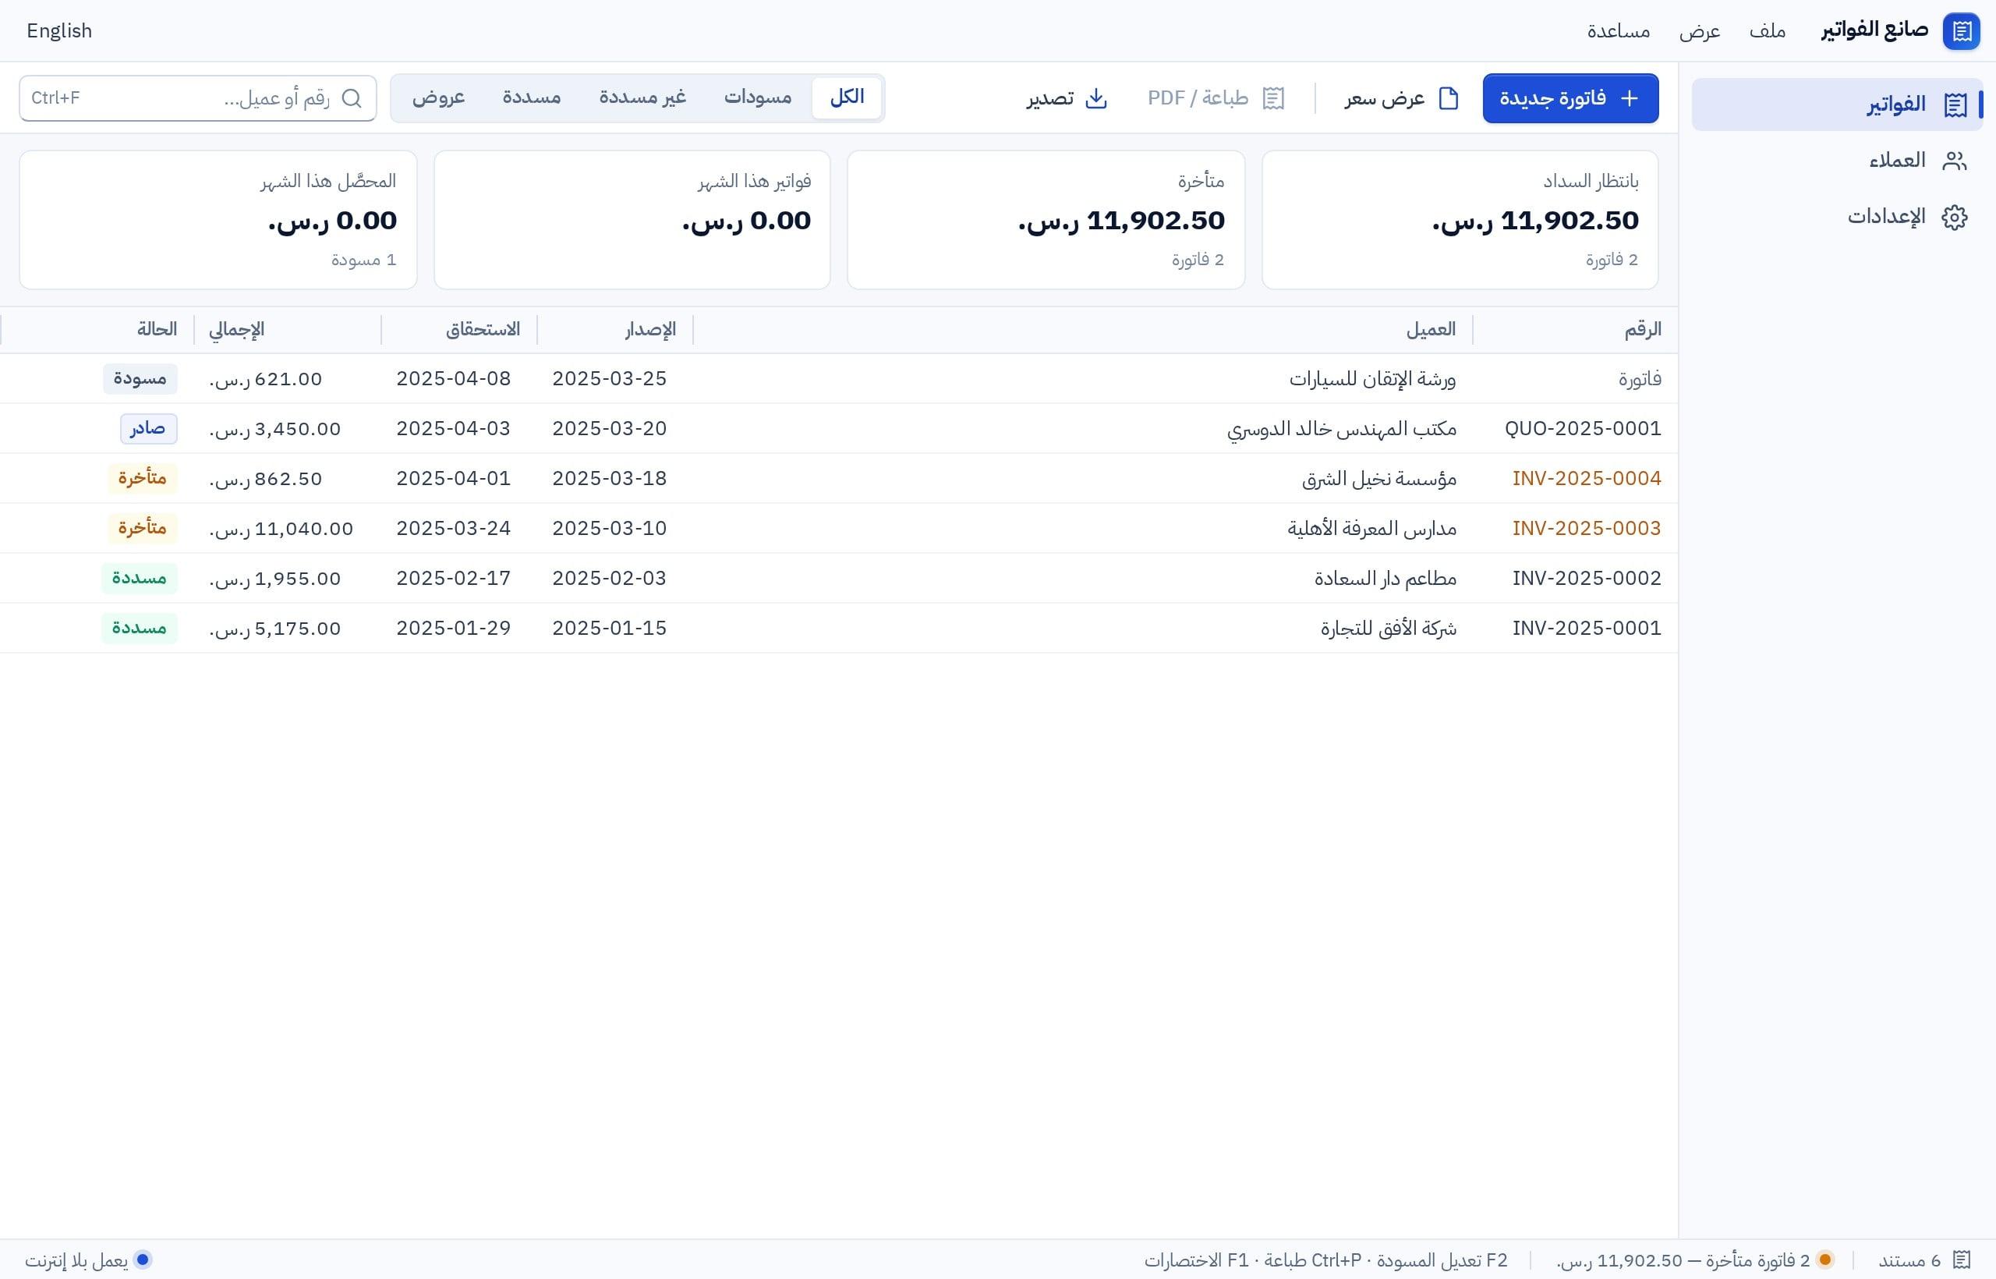Open invoice INV-2025-0004

click(1587, 478)
